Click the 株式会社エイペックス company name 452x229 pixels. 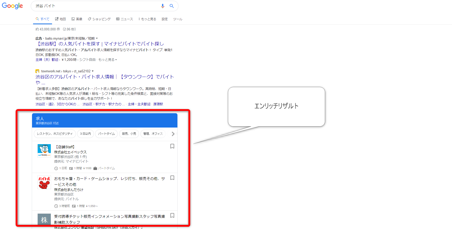tap(71, 152)
